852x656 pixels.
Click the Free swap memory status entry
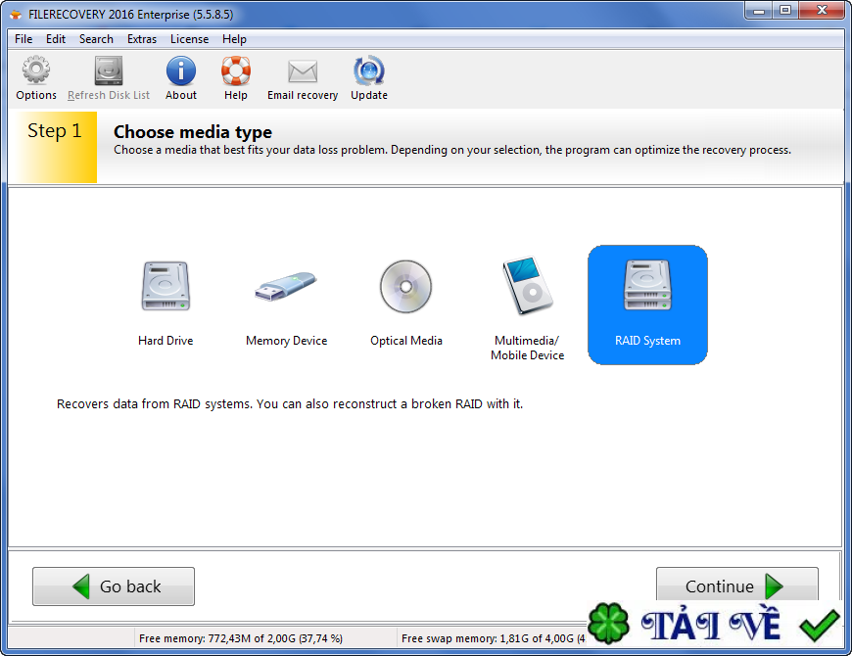493,638
